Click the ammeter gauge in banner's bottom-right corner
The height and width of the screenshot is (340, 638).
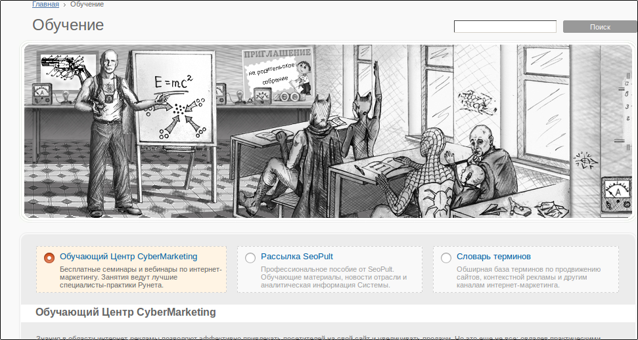coord(616,194)
